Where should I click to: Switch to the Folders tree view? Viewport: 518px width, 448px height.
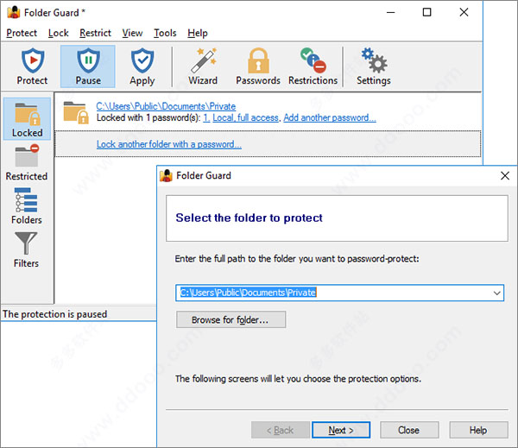(27, 206)
